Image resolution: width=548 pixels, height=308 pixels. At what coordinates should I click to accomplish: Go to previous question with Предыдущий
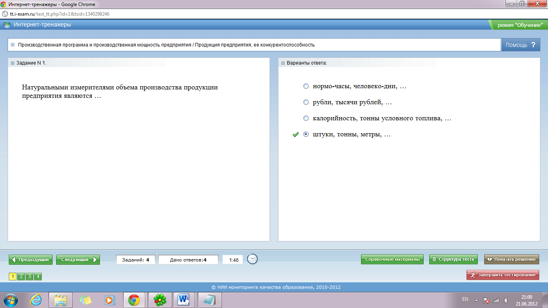(31, 259)
